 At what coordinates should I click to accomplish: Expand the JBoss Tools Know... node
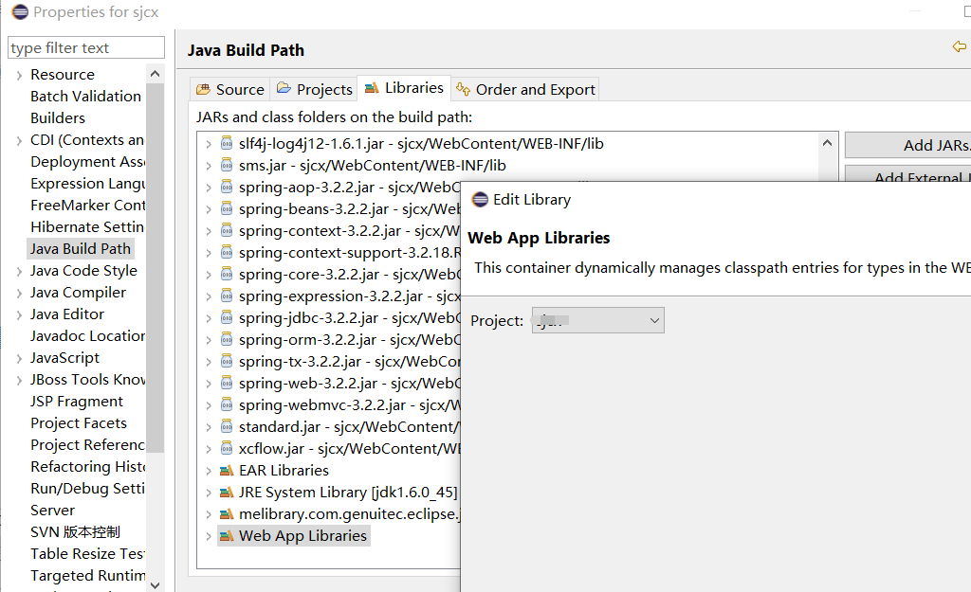[19, 380]
